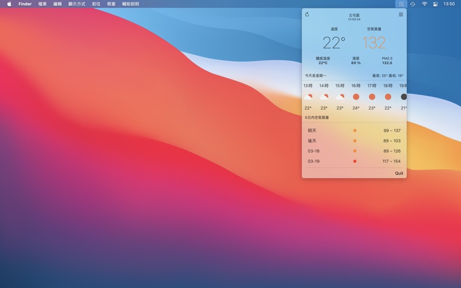This screenshot has width=461, height=288.
Task: Open the Wi-Fi status icon in menu bar
Action: pos(425,4)
